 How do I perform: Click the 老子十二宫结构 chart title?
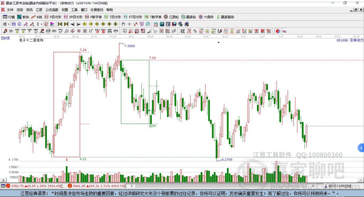31,41
